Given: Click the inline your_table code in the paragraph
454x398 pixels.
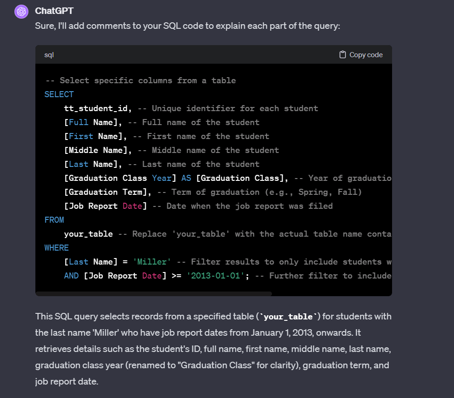Looking at the screenshot, I should click(x=288, y=317).
